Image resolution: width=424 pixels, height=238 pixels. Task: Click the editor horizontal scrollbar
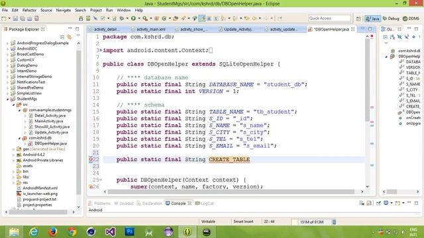231,192
